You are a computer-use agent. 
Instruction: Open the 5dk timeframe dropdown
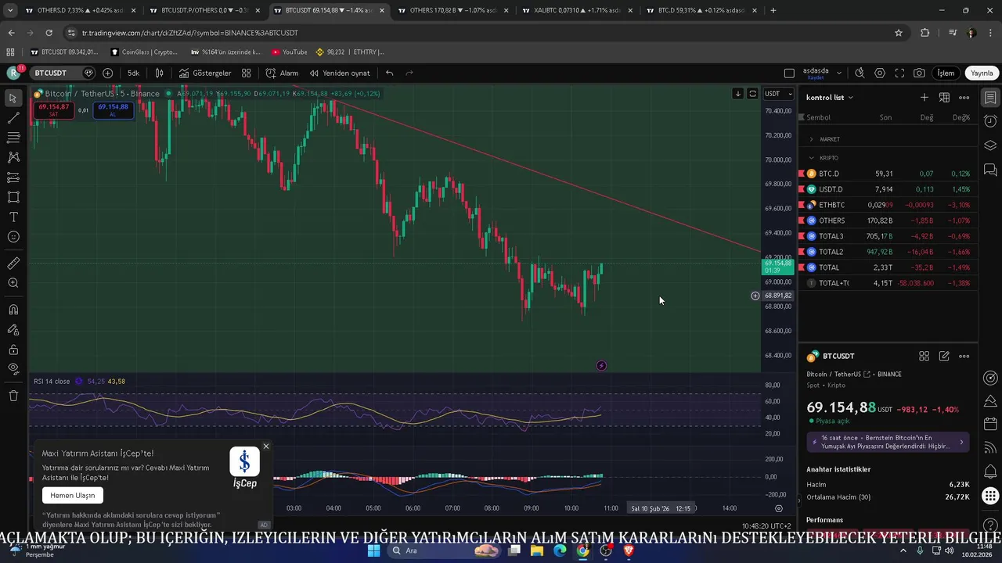point(133,73)
